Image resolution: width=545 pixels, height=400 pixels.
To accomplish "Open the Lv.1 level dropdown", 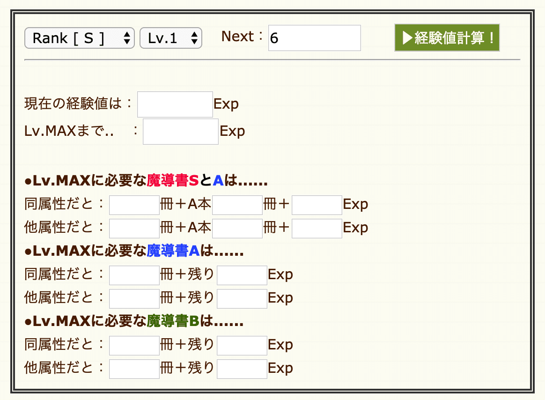I will click(x=170, y=38).
